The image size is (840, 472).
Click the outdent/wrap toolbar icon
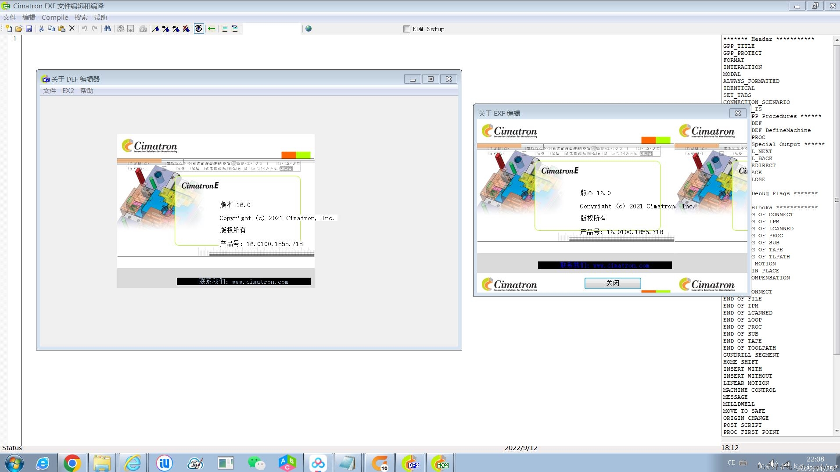click(235, 29)
